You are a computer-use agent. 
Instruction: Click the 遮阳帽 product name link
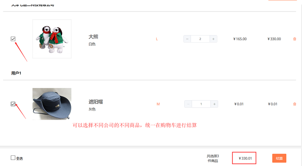click(96, 102)
